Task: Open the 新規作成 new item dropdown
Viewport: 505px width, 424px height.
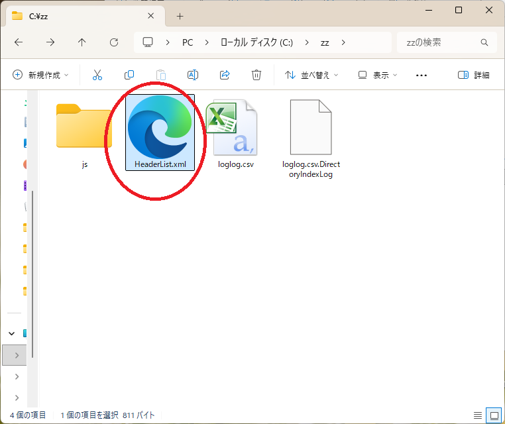Action: pos(40,75)
